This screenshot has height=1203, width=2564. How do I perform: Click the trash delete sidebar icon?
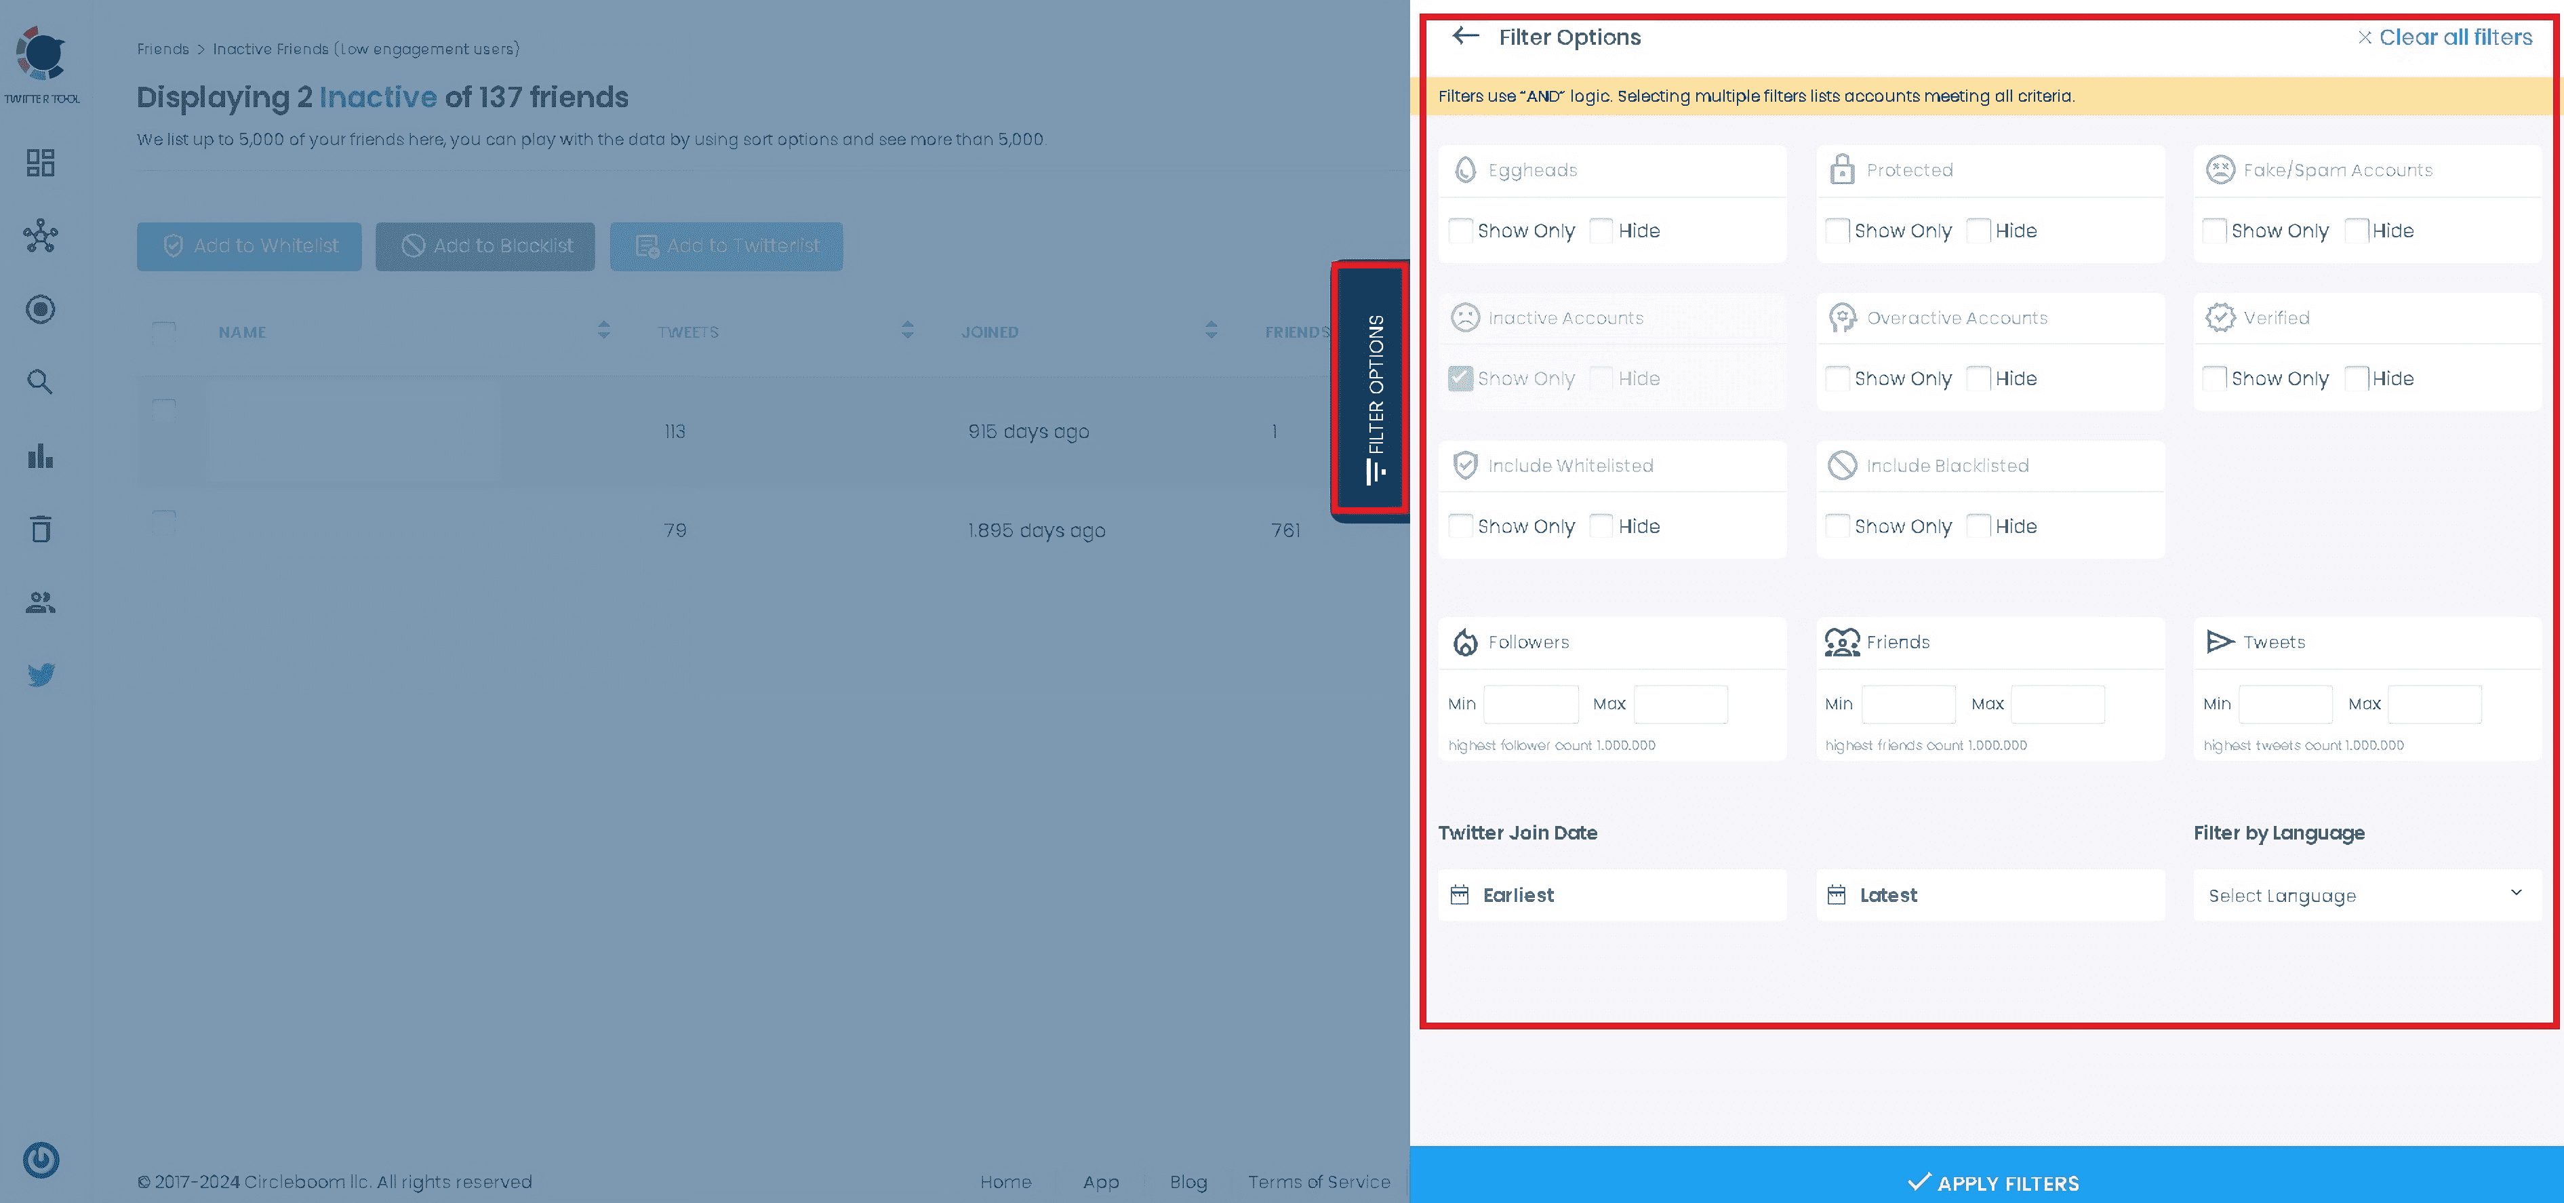point(41,529)
